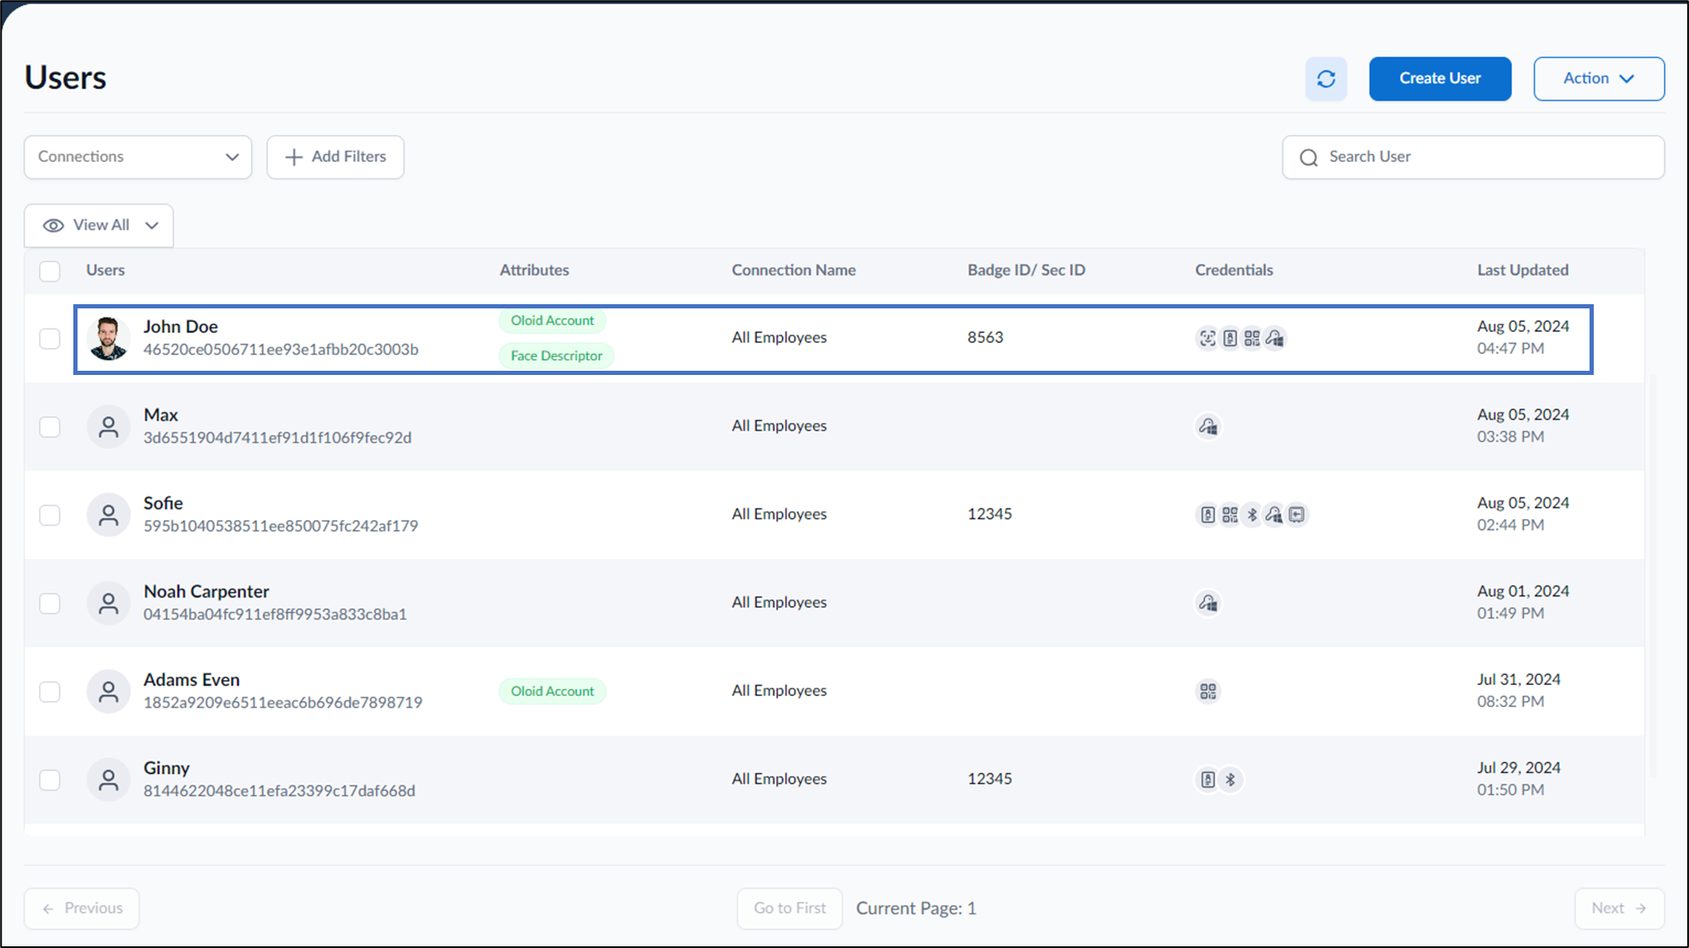Click Sofie's badge ID 12345
Image resolution: width=1689 pixels, height=948 pixels.
click(x=989, y=514)
